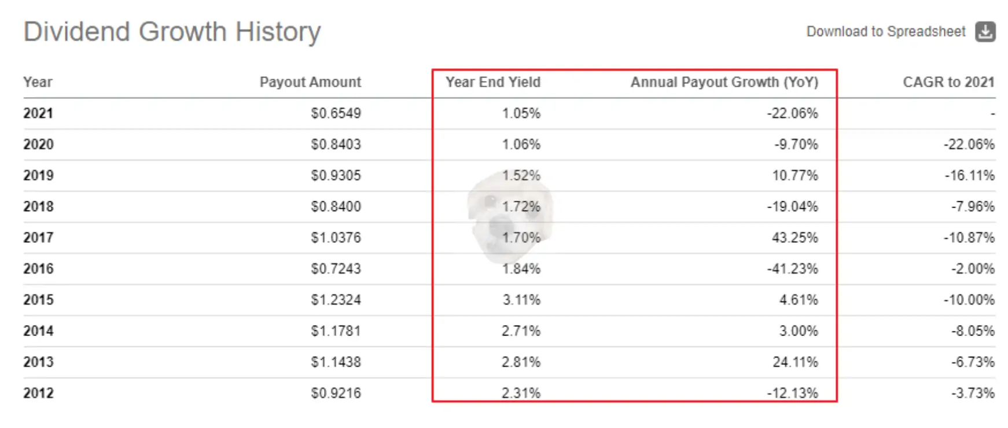Sort the table by the Year column header
Image resolution: width=1008 pixels, height=428 pixels.
coord(38,82)
